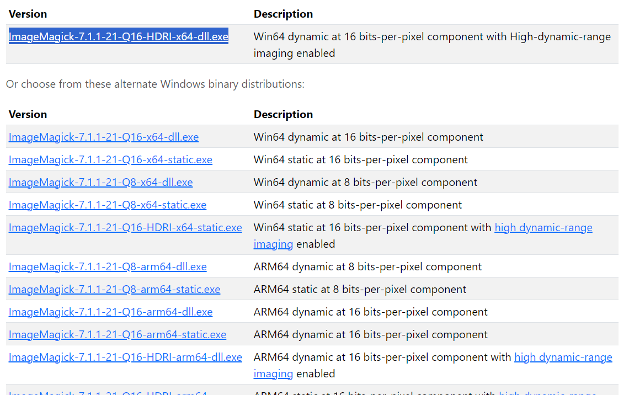Click "Win64 static at 16 bits-per-pixel component" beside Q16-x64-static.exe
This screenshot has width=629, height=395.
point(361,159)
